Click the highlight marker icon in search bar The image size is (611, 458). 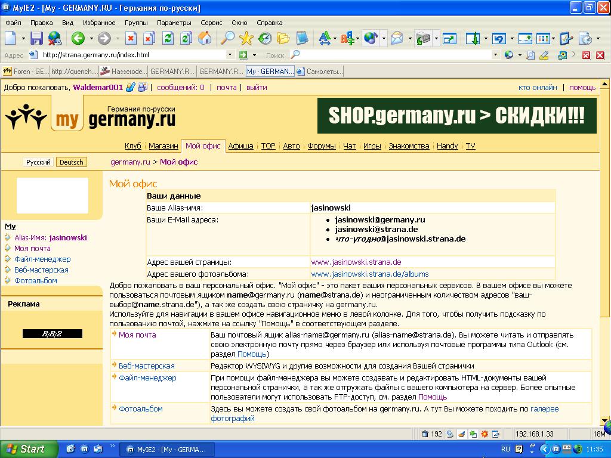[544, 55]
